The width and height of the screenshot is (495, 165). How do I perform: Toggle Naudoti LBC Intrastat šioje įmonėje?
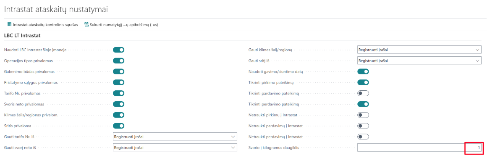119,50
